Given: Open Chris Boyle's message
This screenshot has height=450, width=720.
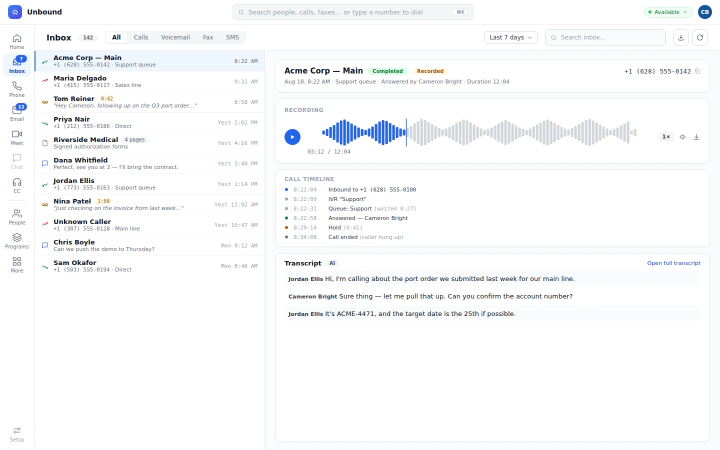Looking at the screenshot, I should 149,245.
